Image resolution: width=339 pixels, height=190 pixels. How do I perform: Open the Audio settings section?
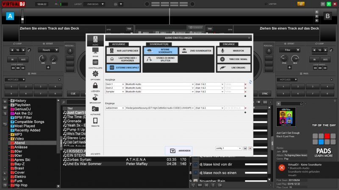95,41
